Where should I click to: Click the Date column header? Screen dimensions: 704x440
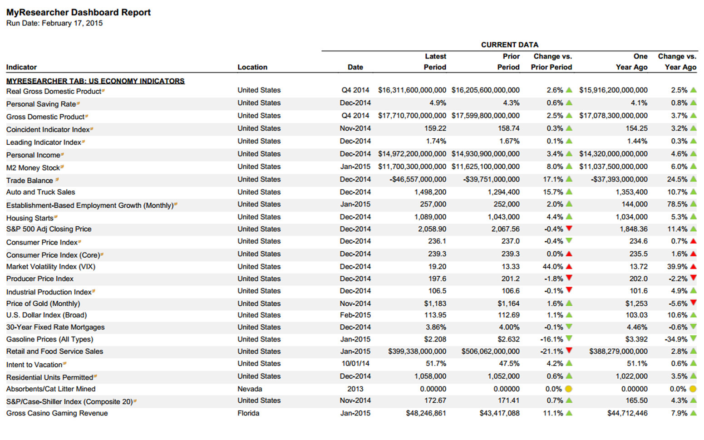[x=355, y=67]
